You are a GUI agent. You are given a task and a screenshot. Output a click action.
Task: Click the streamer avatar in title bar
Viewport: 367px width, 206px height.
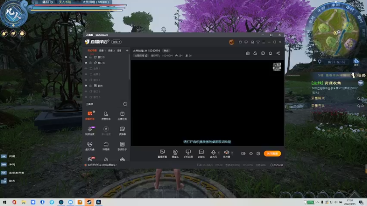point(232,42)
